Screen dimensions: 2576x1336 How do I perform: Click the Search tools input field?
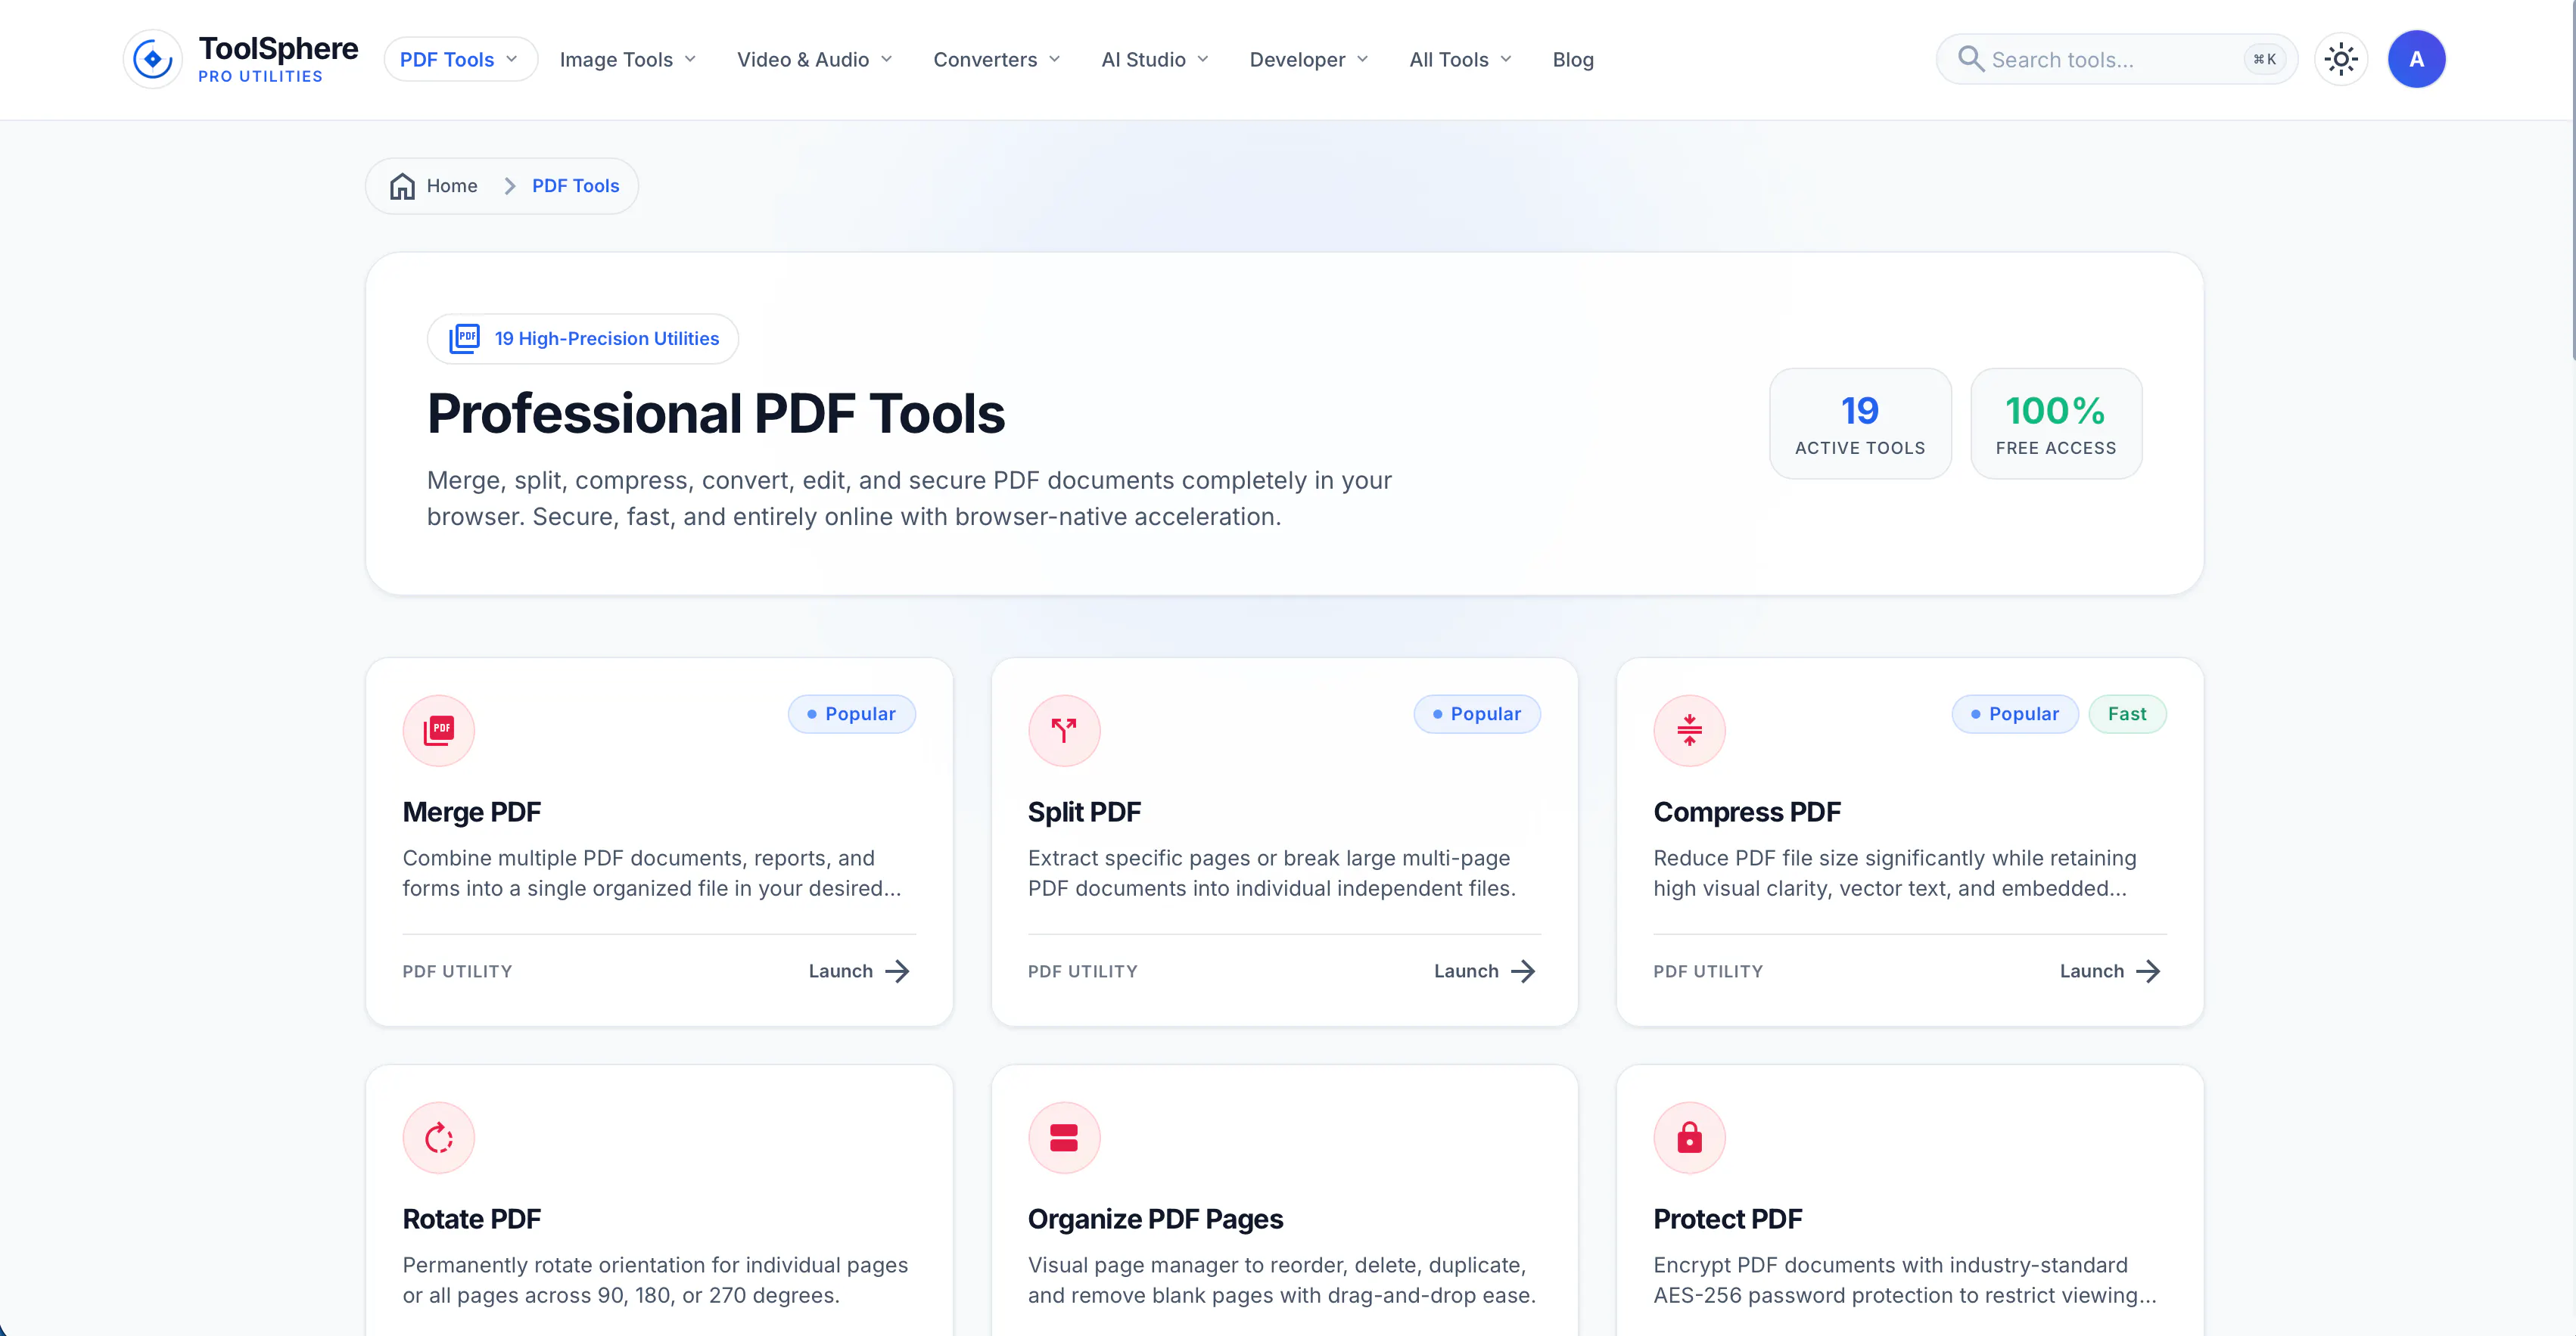tap(2116, 59)
